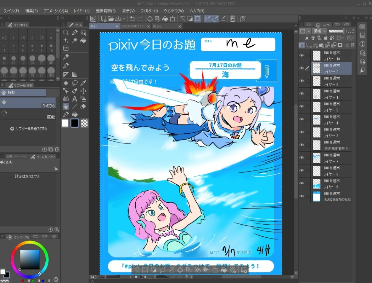372x283 pixels.
Task: Click the Undo arrow in command bar
Action: point(133,19)
